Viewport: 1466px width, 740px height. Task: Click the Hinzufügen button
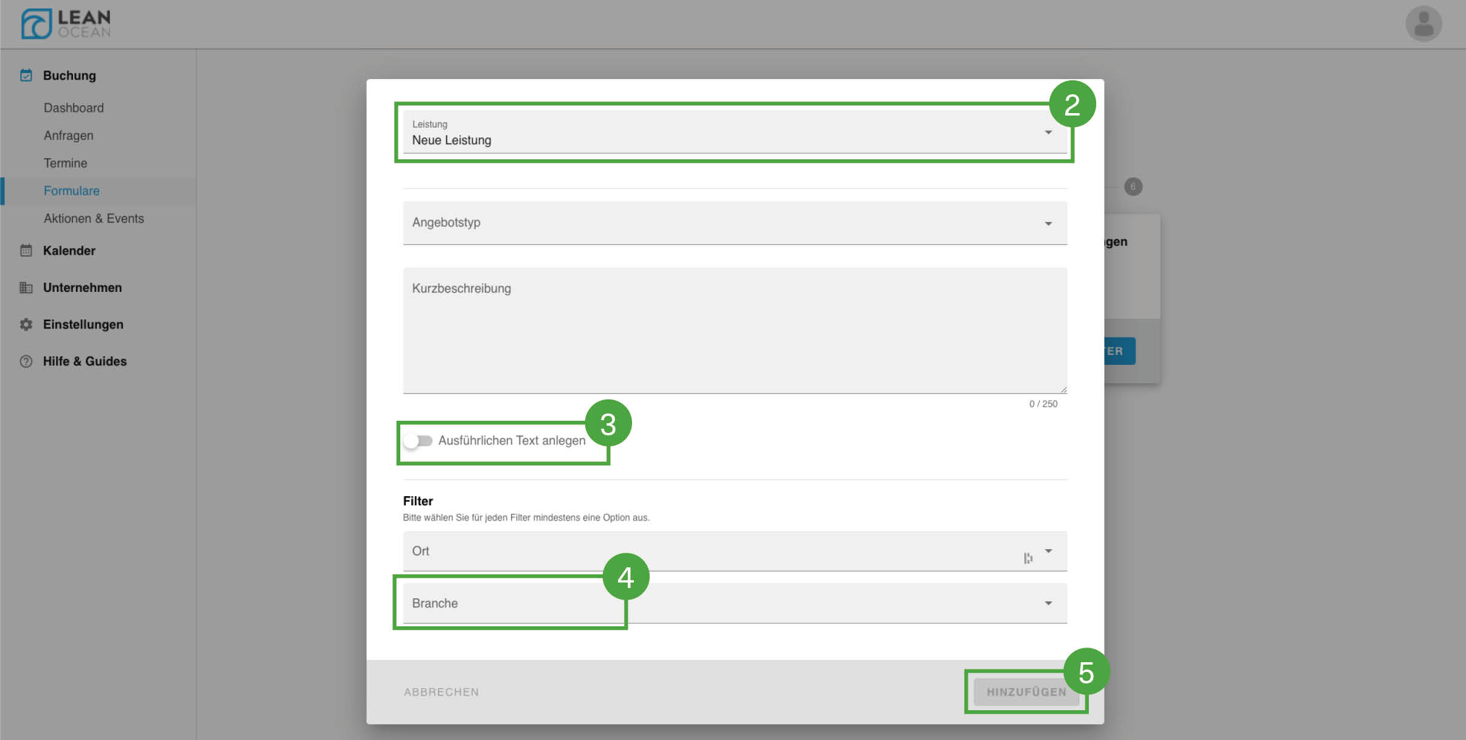pyautogui.click(x=1026, y=692)
